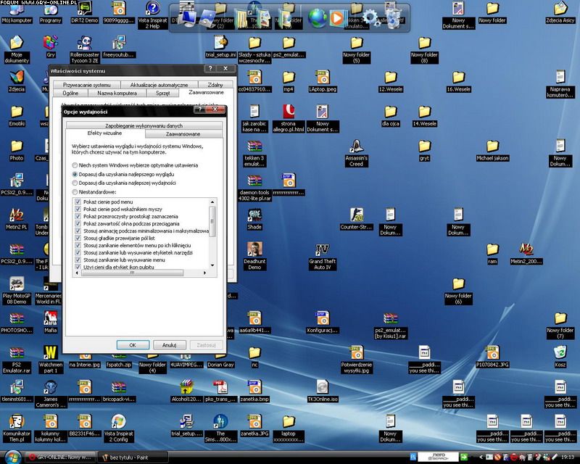Select the trial_setup.ini file icon
This screenshot has height=464, width=580.
[x=220, y=46]
